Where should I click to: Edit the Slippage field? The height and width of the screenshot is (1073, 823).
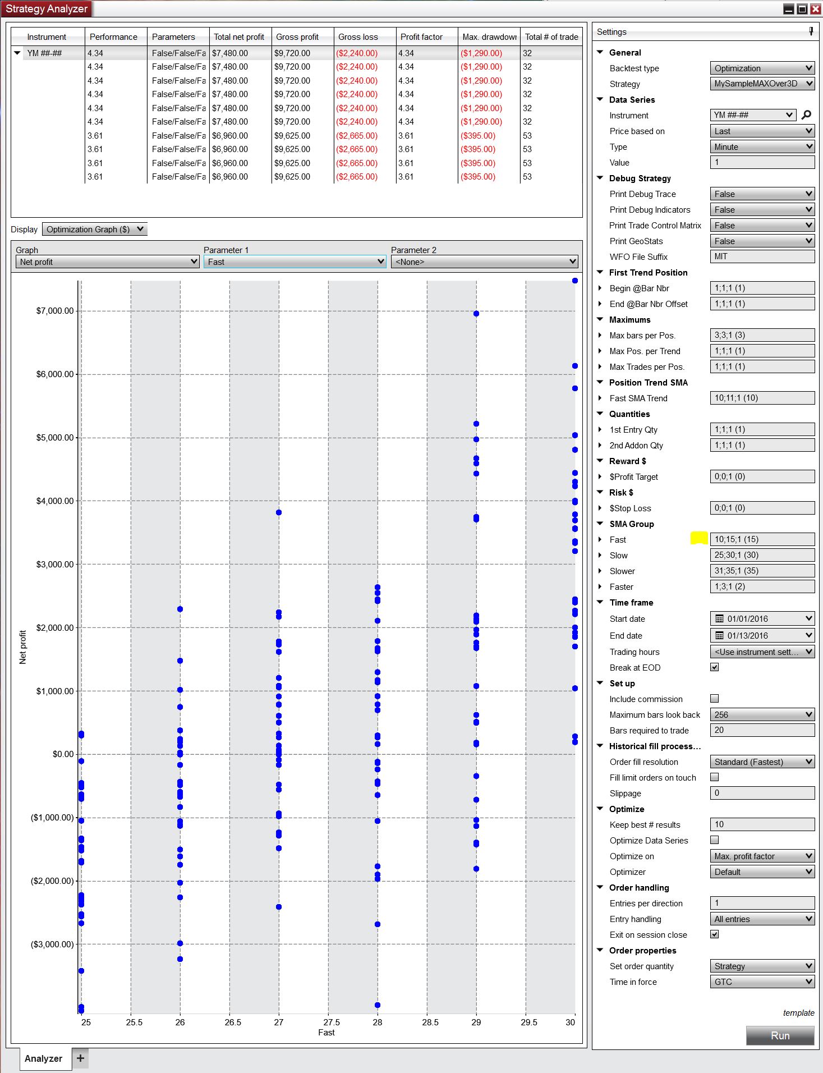click(762, 793)
